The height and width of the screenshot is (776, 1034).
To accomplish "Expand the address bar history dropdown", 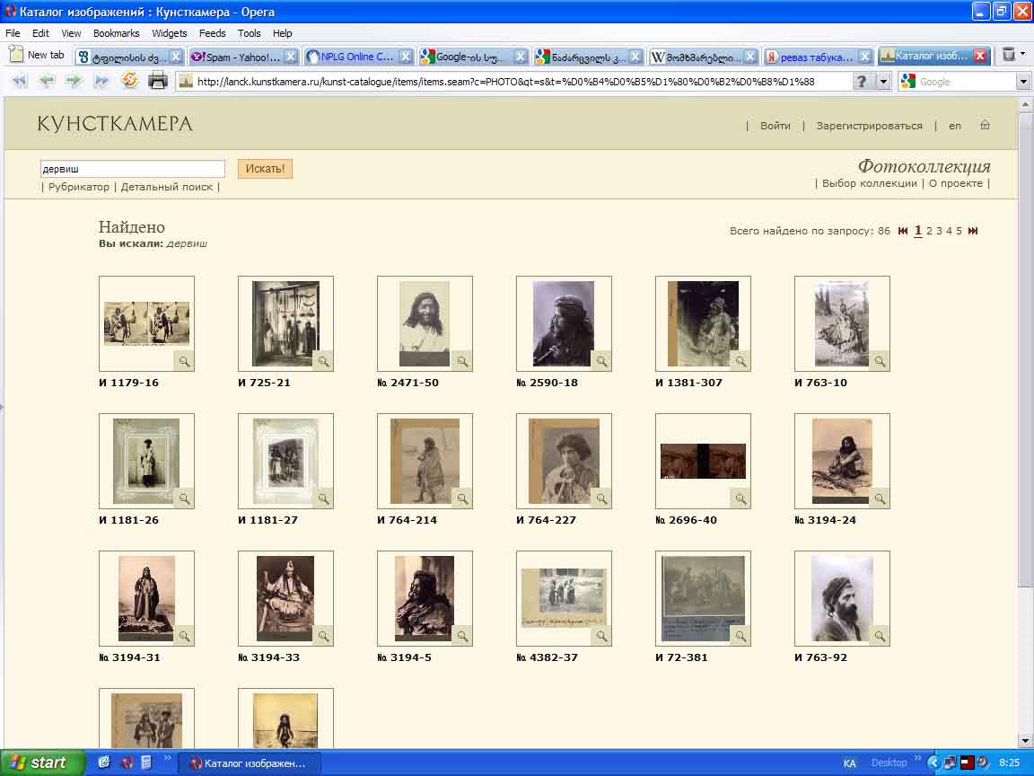I will click(x=883, y=82).
